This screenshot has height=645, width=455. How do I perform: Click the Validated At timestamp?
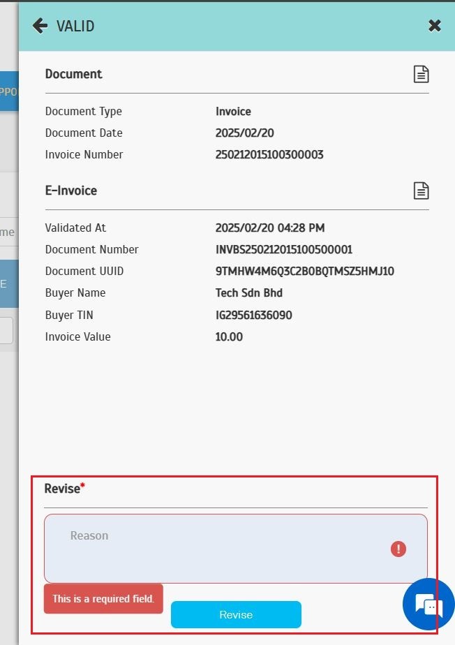(269, 228)
